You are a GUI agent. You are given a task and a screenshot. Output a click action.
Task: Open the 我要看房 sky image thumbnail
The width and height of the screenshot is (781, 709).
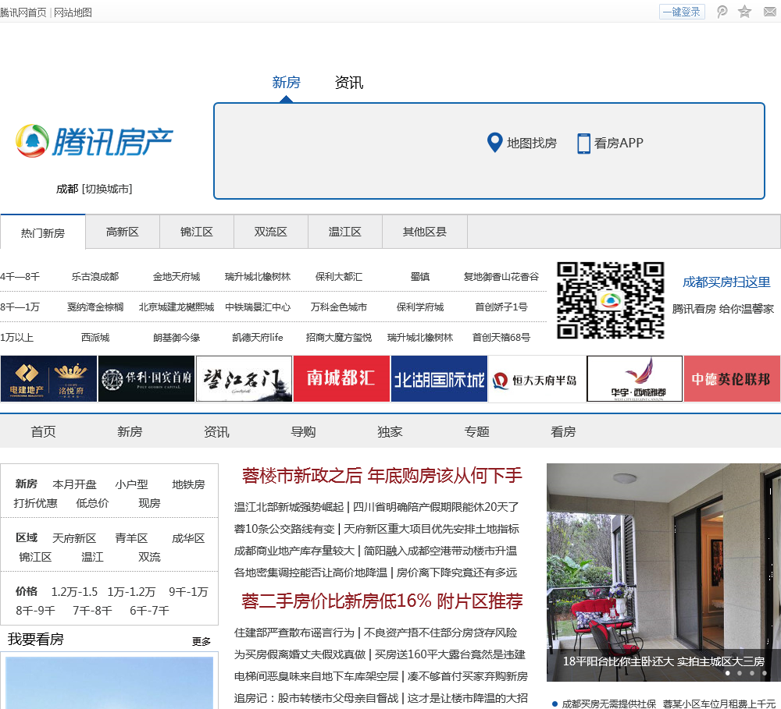pos(109,682)
